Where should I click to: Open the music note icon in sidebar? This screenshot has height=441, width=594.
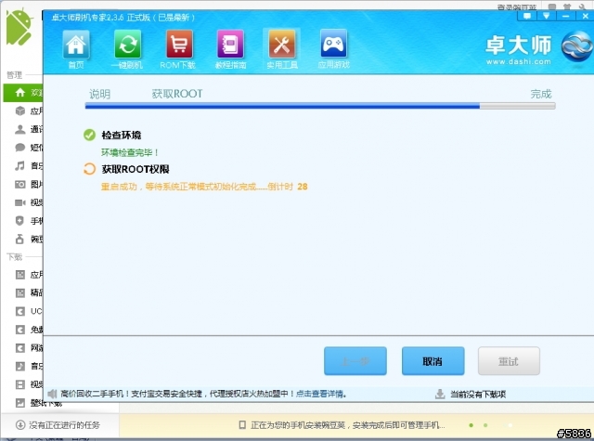click(x=19, y=165)
